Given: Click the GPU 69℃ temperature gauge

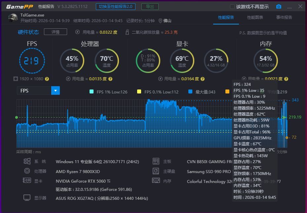Looking at the screenshot, I should pos(182,61).
